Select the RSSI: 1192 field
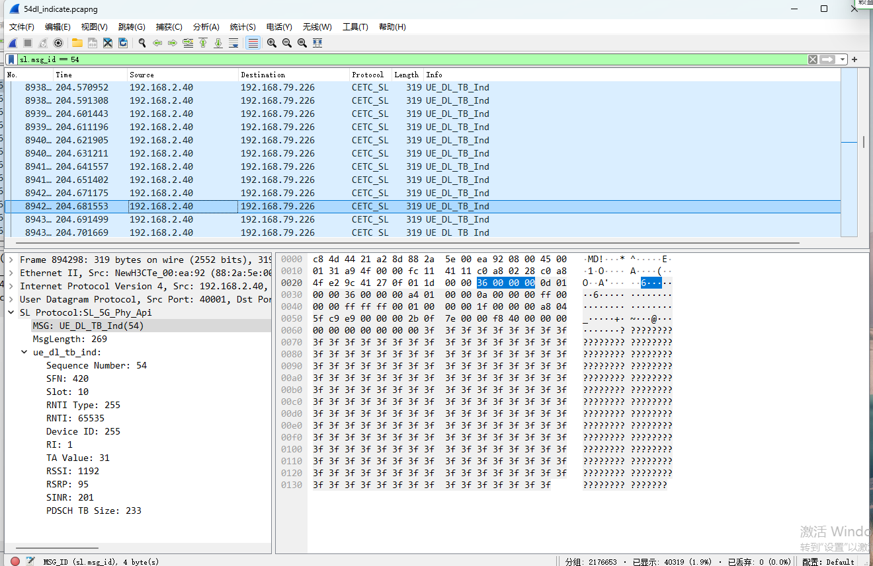The height and width of the screenshot is (566, 873). coord(73,471)
